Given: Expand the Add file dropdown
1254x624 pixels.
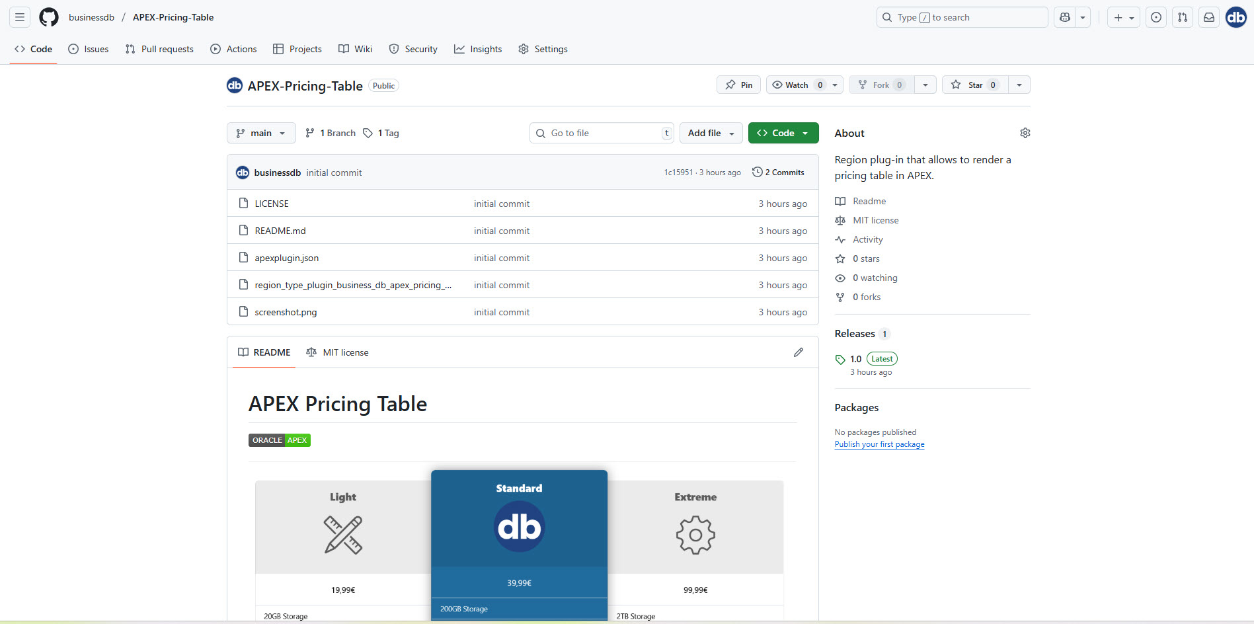Looking at the screenshot, I should pos(711,133).
